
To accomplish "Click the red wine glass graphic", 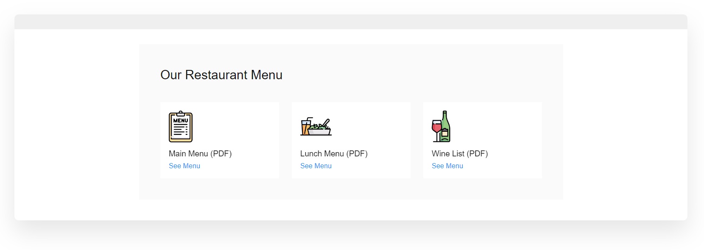I will click(436, 131).
